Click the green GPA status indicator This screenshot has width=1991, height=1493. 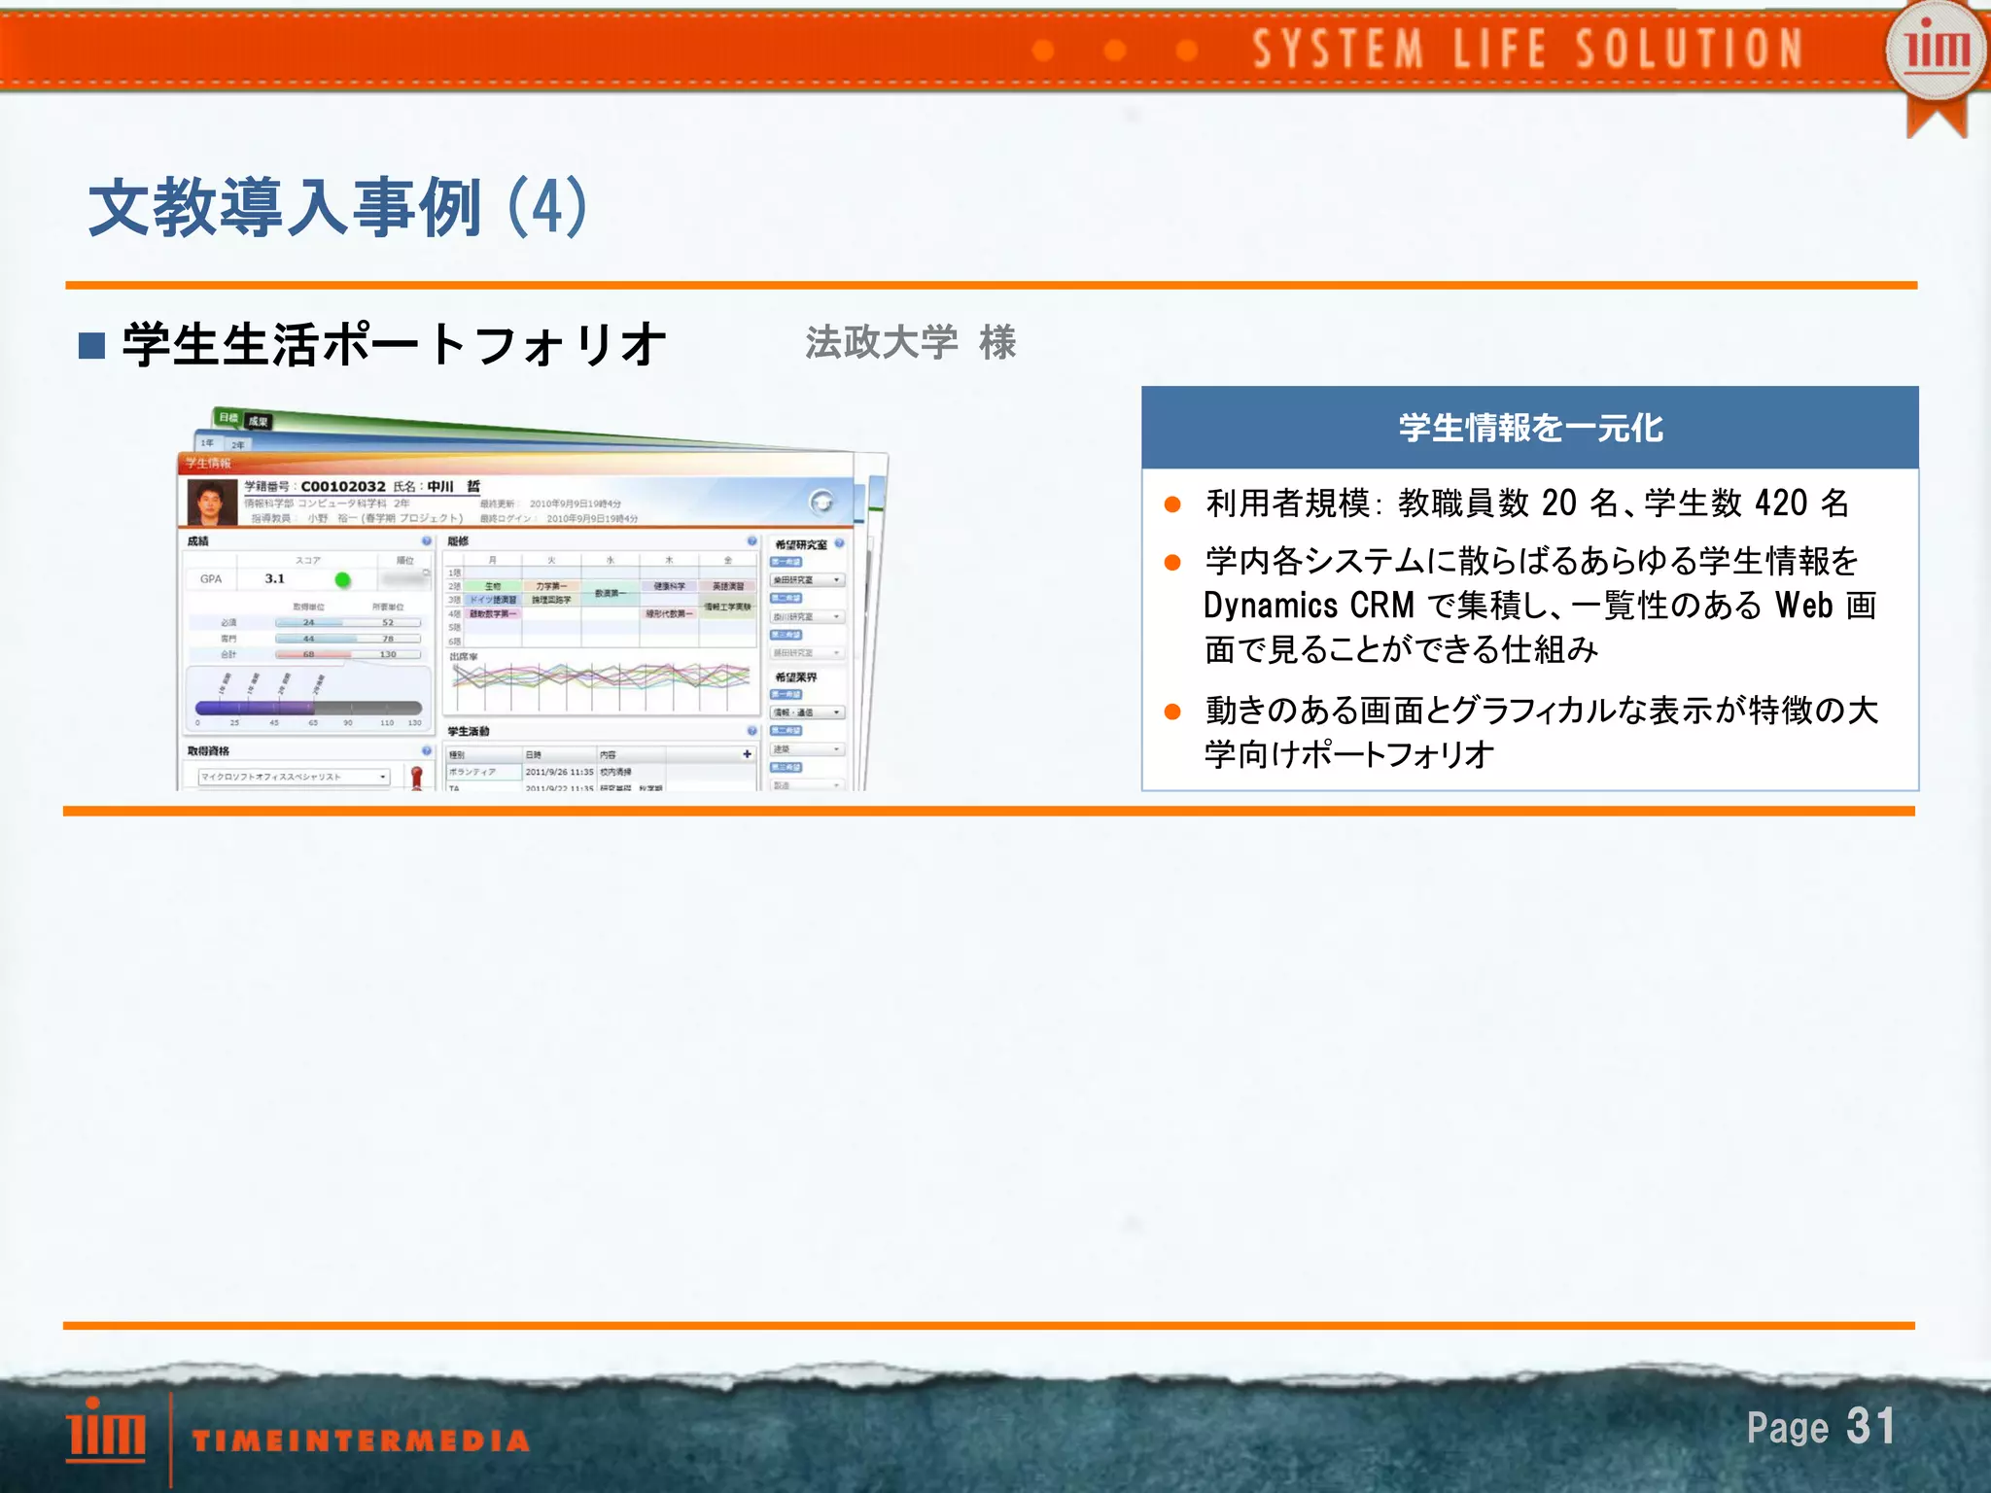click(342, 580)
